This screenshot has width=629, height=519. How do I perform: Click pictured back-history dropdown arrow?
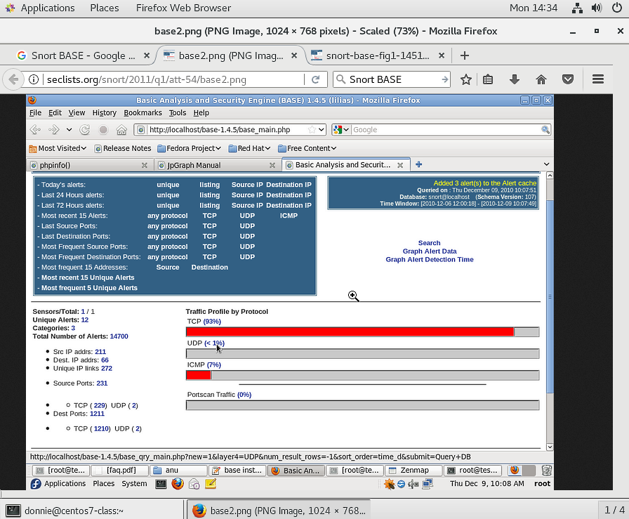click(x=69, y=130)
